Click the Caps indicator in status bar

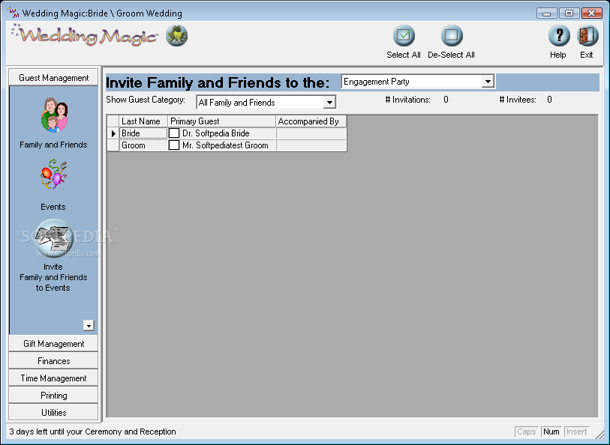tap(527, 432)
